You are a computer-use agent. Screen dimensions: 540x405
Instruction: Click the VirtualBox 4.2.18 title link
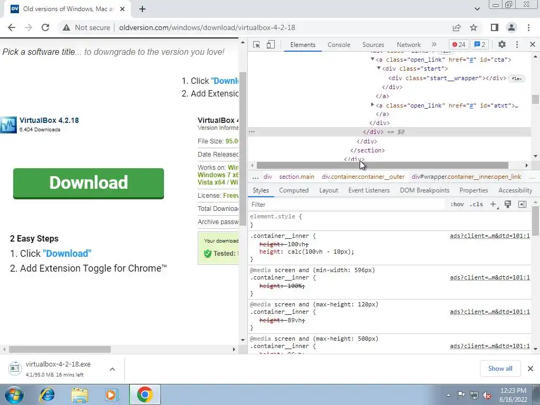point(49,121)
